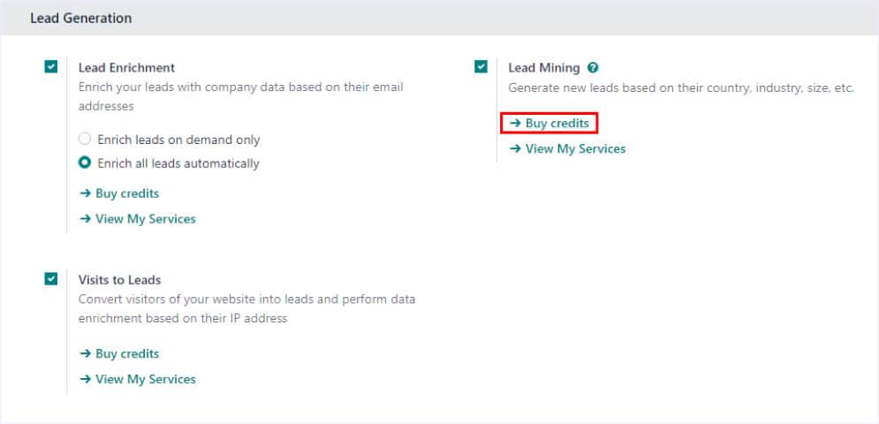
Task: Click the Visits to Leads description about IP address
Action: [x=246, y=308]
